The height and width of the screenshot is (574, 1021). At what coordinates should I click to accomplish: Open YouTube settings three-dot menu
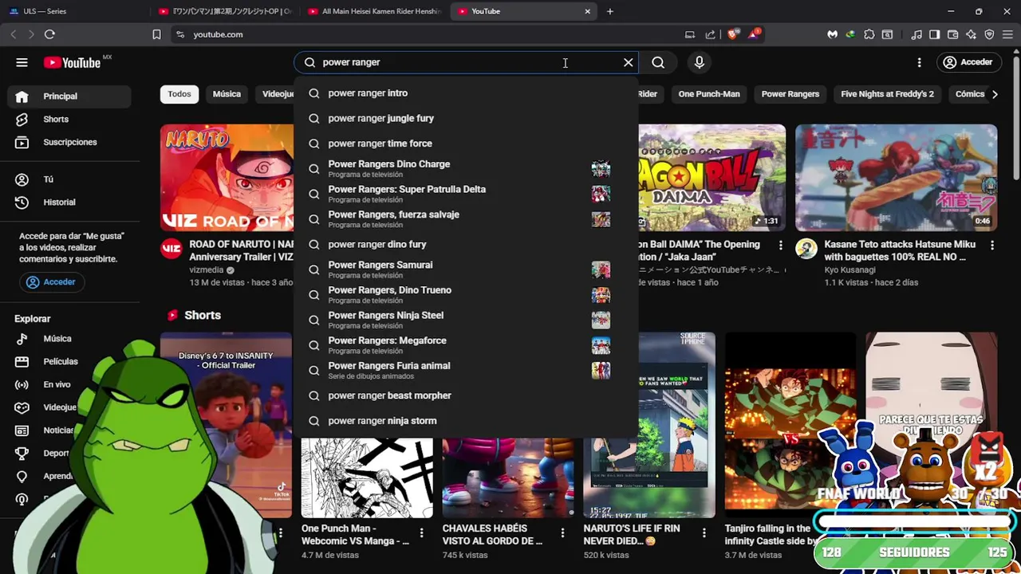(x=919, y=62)
